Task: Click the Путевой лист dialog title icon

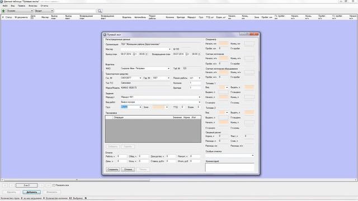Action: [x=105, y=35]
